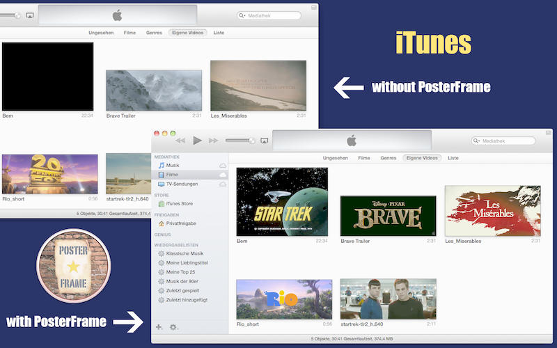Image resolution: width=557 pixels, height=348 pixels.
Task: Switch to Liste tab in back window
Action: click(x=219, y=33)
